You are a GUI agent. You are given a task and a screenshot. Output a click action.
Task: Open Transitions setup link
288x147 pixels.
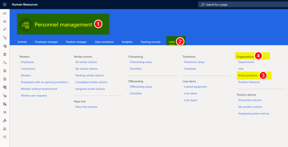point(194,62)
